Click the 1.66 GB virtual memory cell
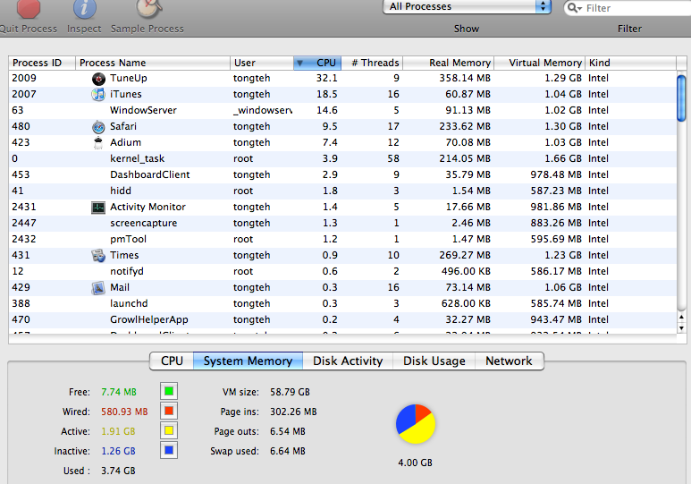691x484 pixels. click(563, 159)
